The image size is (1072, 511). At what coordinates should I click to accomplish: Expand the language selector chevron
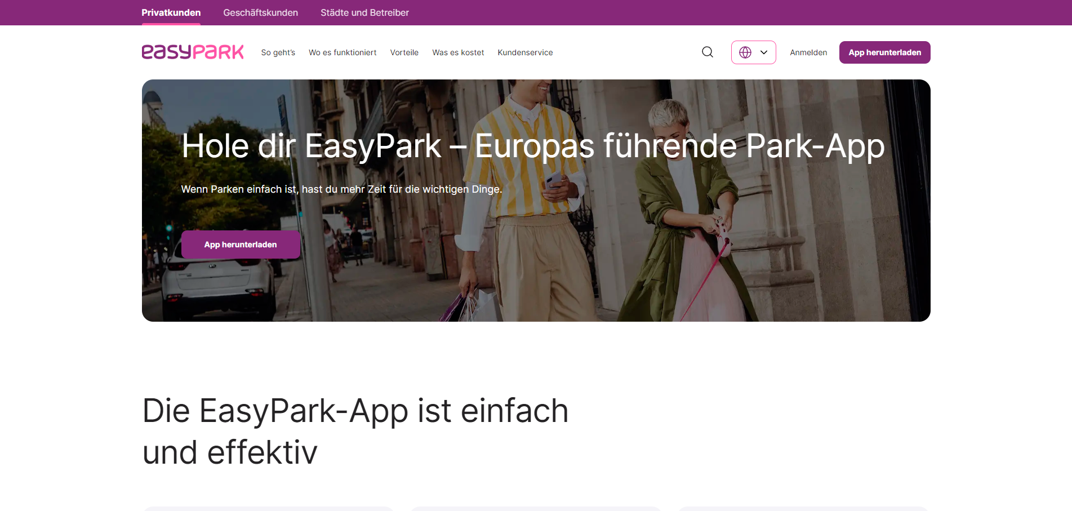[764, 52]
